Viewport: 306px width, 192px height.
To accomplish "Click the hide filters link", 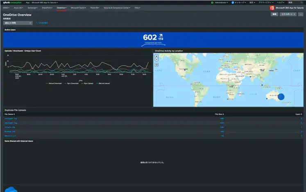I will point(42,23).
